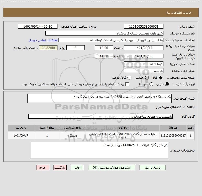Click the delivery province field کرمانشاه
Screen dimensions: 202x196
tap(144, 64)
